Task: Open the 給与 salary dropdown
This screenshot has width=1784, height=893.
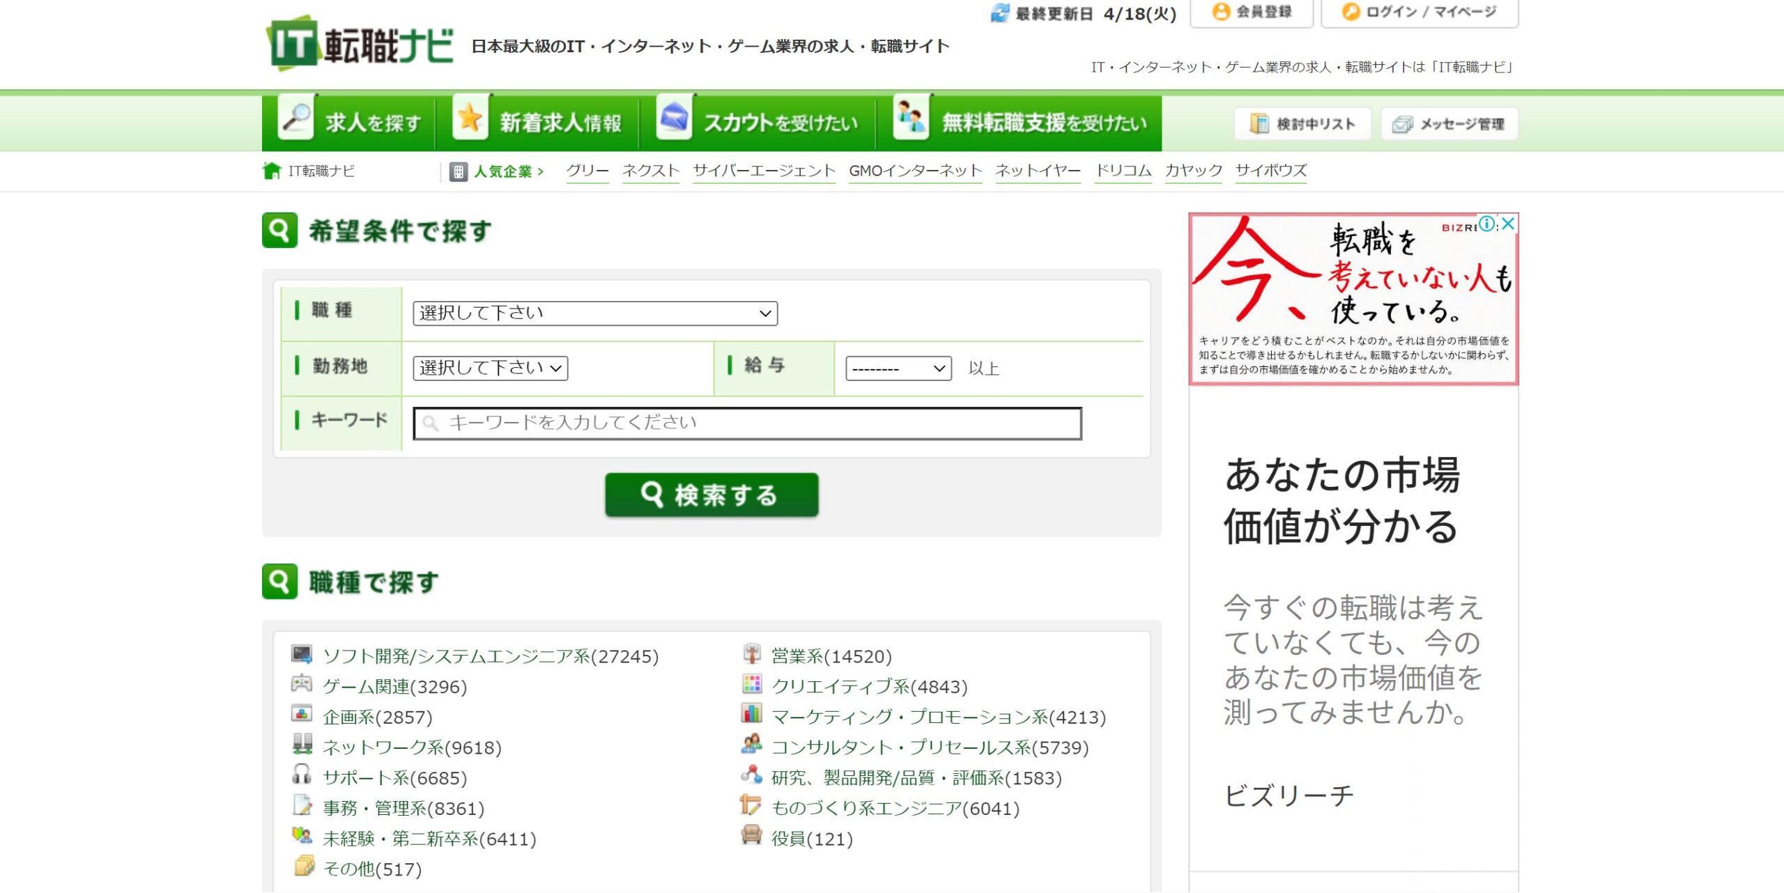Action: coord(898,368)
